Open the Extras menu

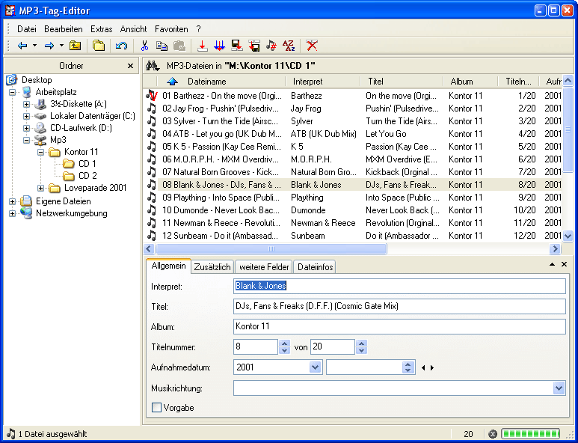[x=101, y=28]
